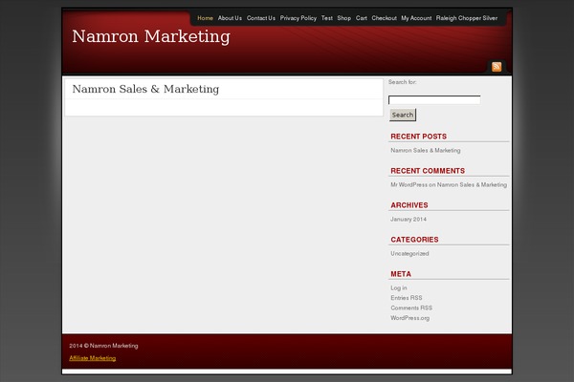Viewport: 574px width, 382px height.
Task: Open the January 2014 archive
Action: click(x=408, y=219)
